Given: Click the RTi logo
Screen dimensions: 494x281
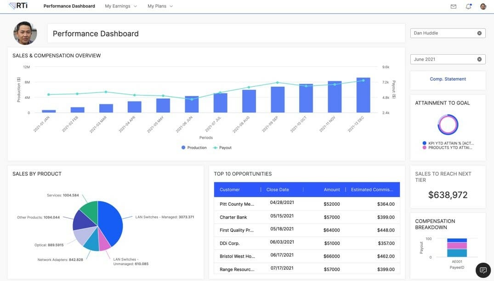Looking at the screenshot, I should (x=18, y=6).
